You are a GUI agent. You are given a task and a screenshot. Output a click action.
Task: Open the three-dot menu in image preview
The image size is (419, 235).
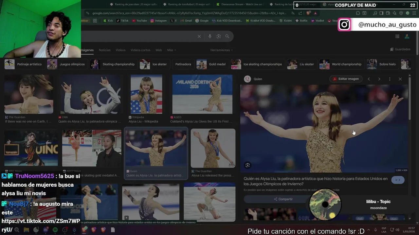[x=390, y=79]
